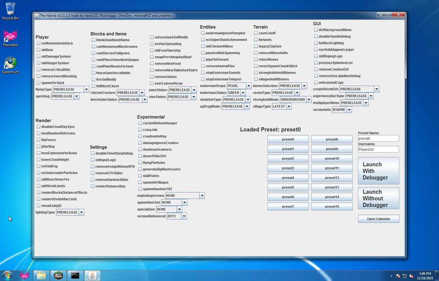
Task: Click the Show desktop button
Action: [437, 276]
